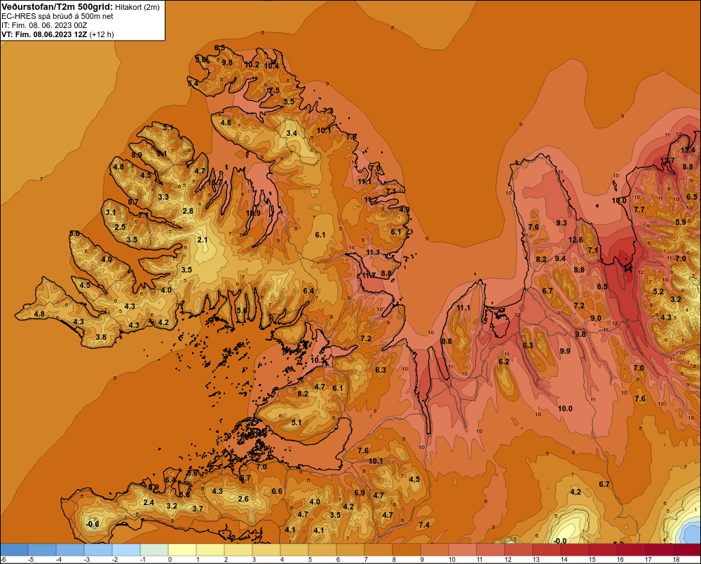Click the 10.2 temperature label
Image resolution: width=701 pixels, height=564 pixels.
click(x=252, y=64)
